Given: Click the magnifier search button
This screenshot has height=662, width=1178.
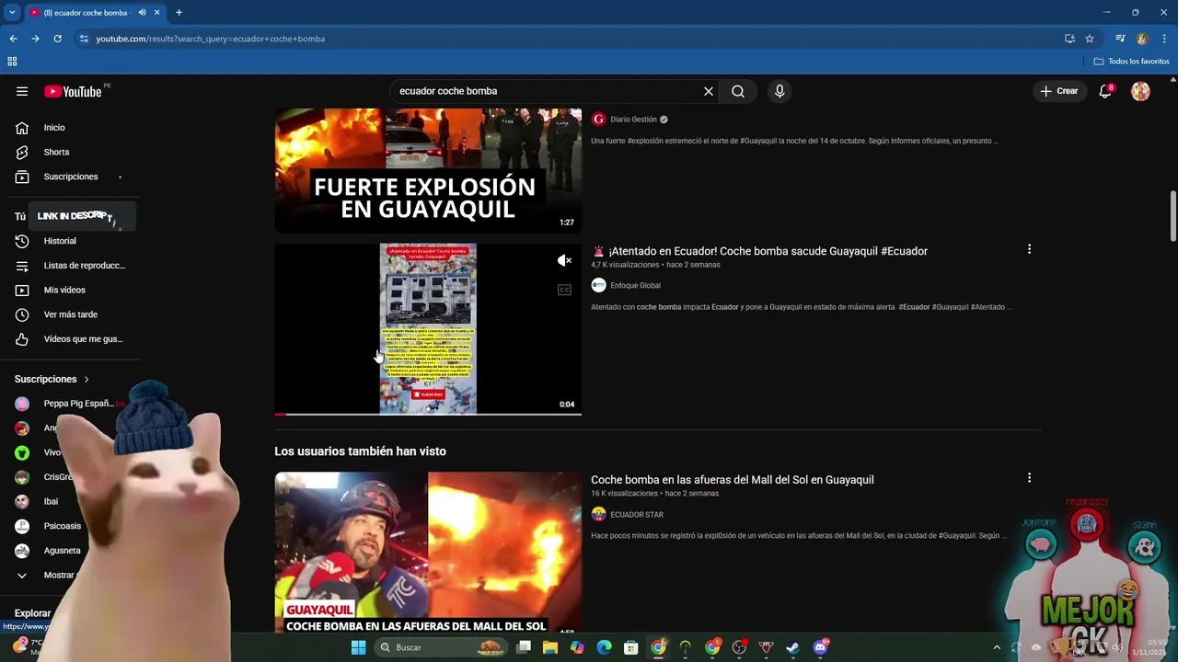Looking at the screenshot, I should [738, 91].
